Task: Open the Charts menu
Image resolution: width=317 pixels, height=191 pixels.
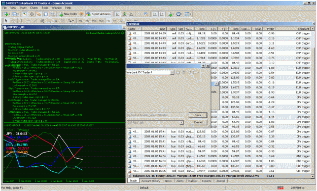Action: [x=34, y=8]
